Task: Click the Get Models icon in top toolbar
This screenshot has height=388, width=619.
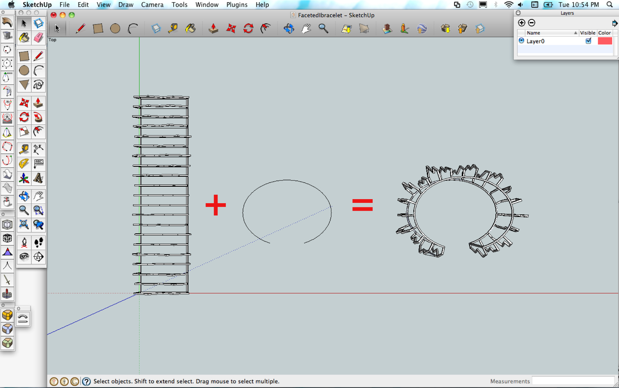Action: (445, 29)
